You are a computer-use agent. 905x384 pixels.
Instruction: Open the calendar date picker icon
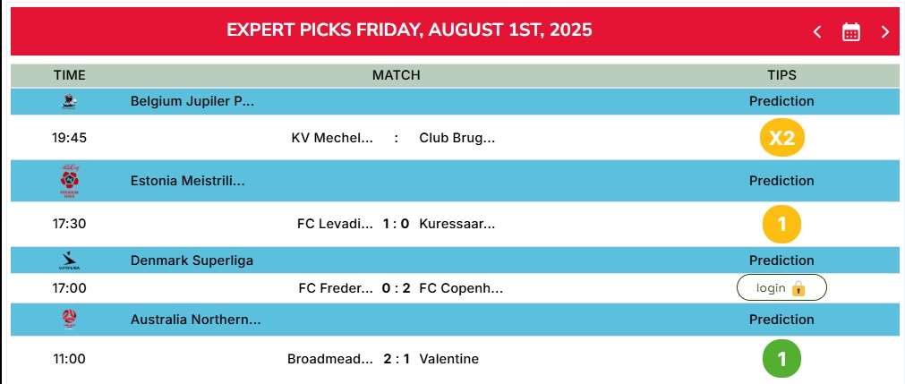click(x=850, y=31)
